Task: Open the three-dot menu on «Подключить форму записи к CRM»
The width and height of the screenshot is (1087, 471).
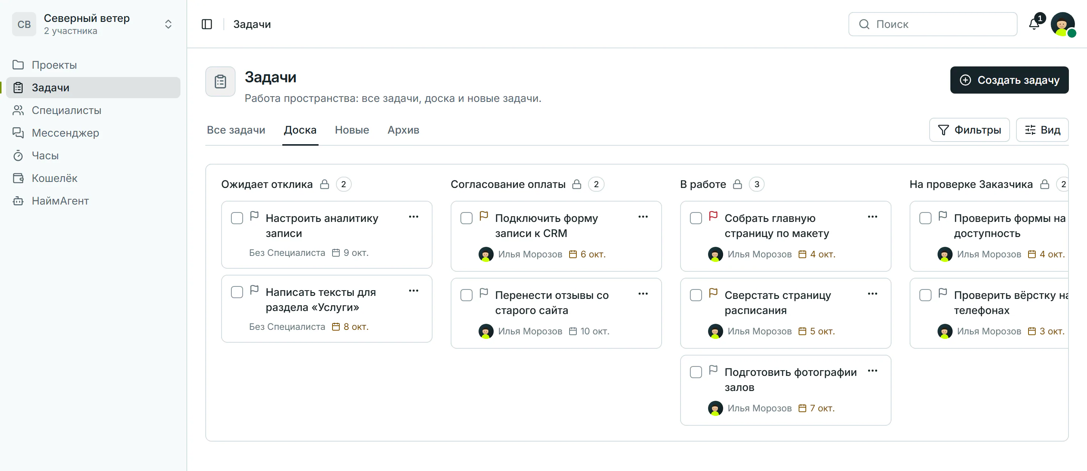Action: [643, 217]
